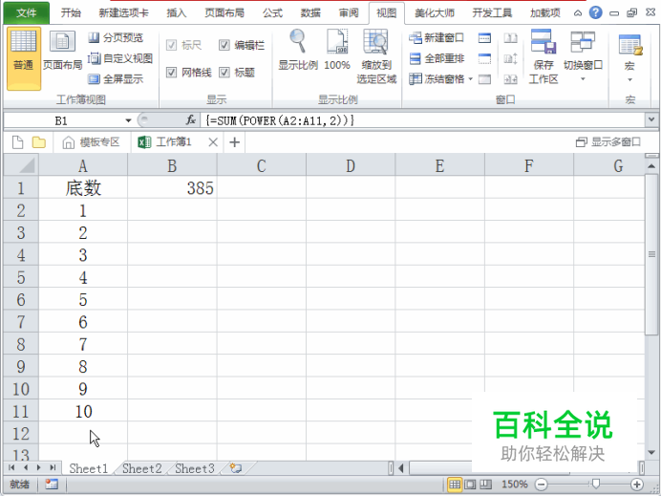Image resolution: width=661 pixels, height=496 pixels.
Task: Switch to the 开发工具 Developer tab
Action: (x=492, y=13)
